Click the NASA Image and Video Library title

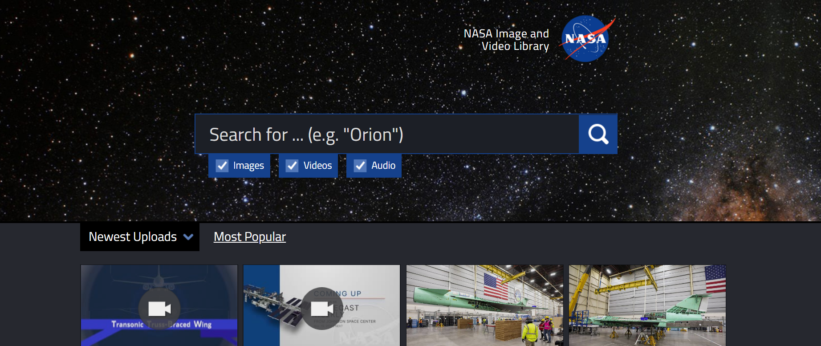(507, 40)
